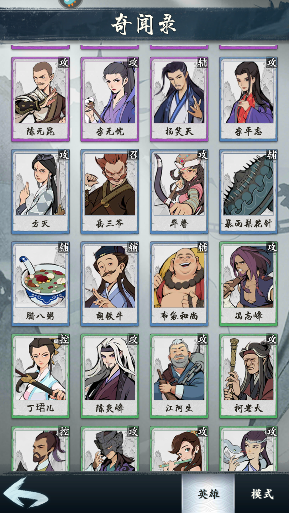Tap the 华馨 archer portrait

(179, 191)
